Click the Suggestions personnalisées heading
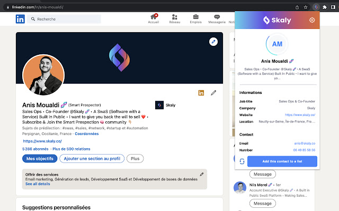This screenshot has width=339, height=211. coord(57,207)
